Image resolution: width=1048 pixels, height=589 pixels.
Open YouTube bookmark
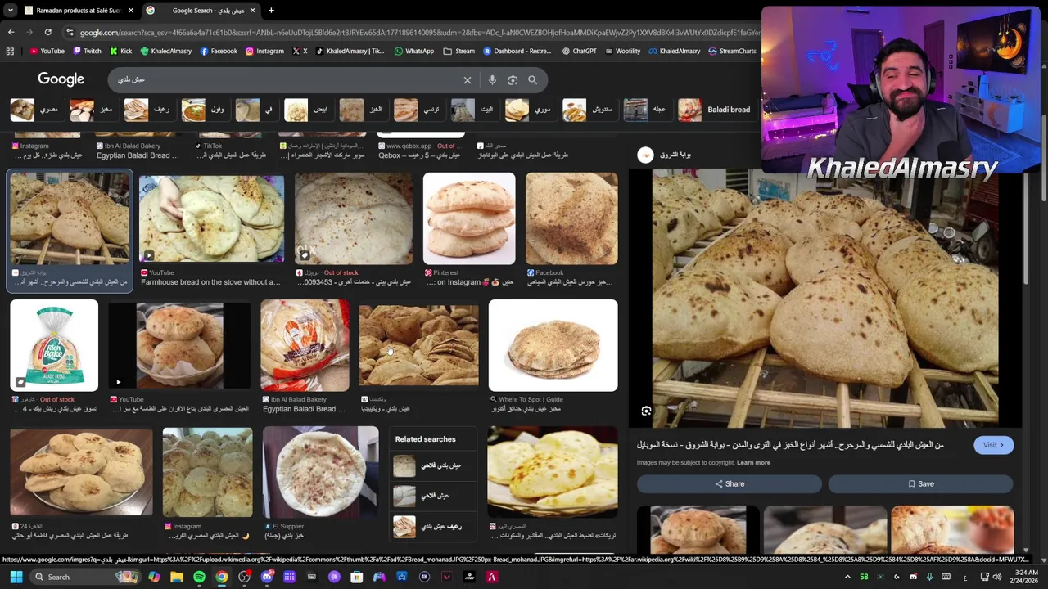(x=47, y=51)
